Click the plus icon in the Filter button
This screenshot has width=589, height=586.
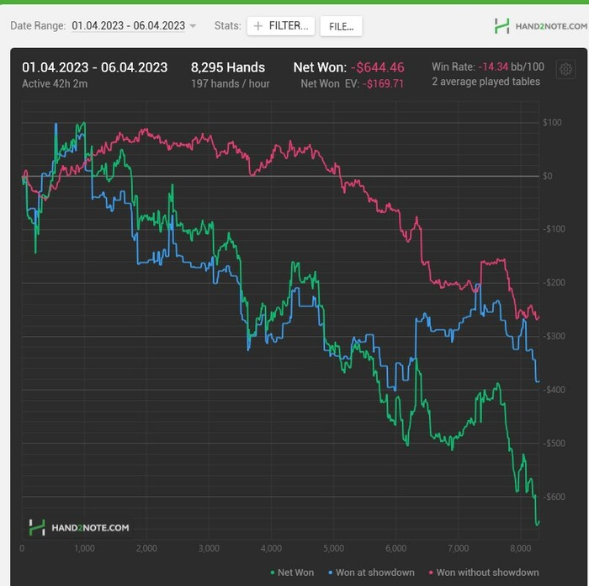[257, 26]
